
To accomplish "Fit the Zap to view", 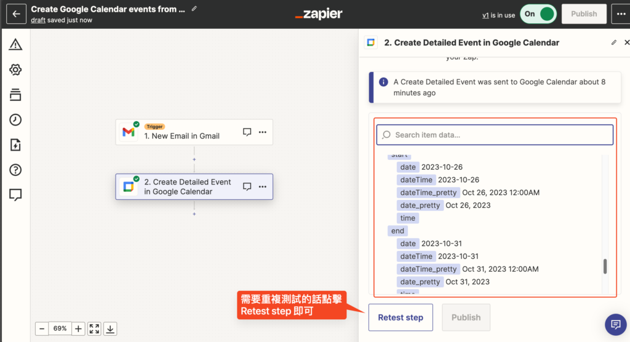I will 94,328.
